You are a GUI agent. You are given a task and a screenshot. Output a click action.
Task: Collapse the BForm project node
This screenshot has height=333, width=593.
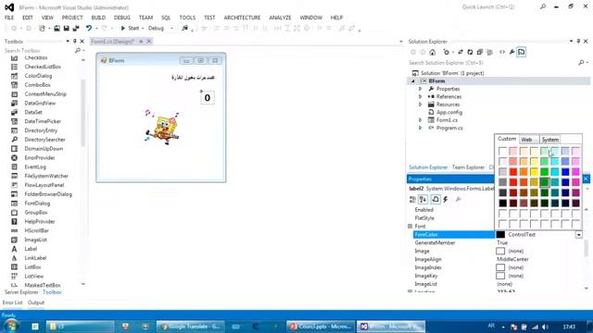(413, 81)
